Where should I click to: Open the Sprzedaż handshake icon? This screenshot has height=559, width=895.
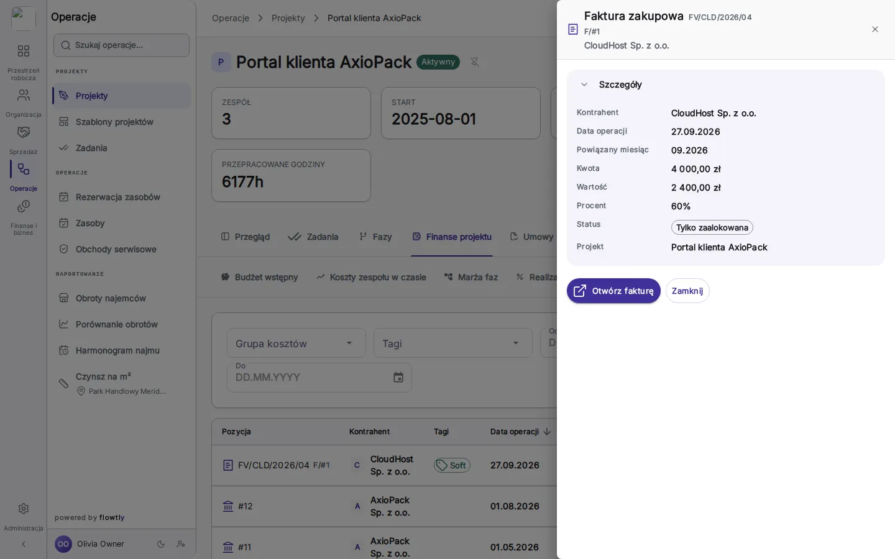[x=24, y=132]
